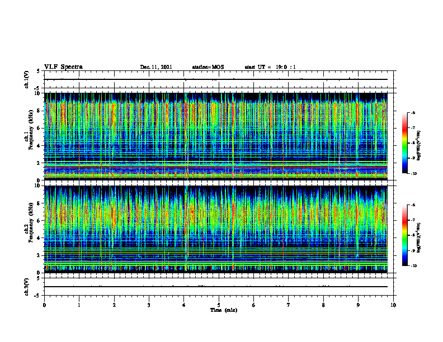The height and width of the screenshot is (342, 443).
Task: Select the date text "Dec. 11, 2021"
Action: click(156, 67)
